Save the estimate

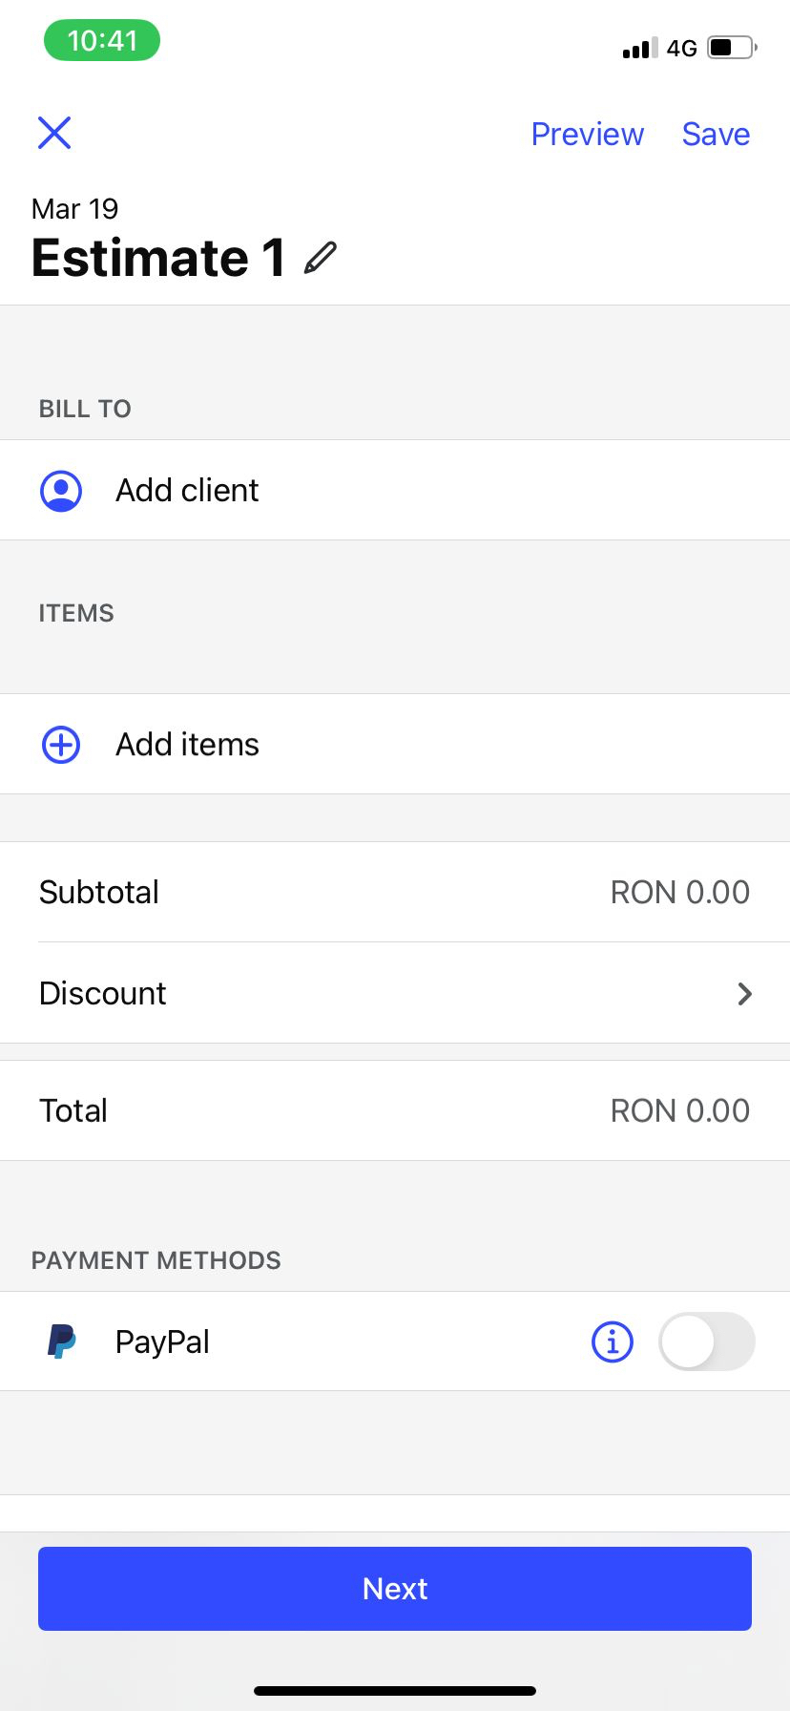[x=716, y=135]
